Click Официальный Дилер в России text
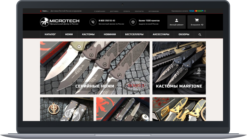 (64, 24)
